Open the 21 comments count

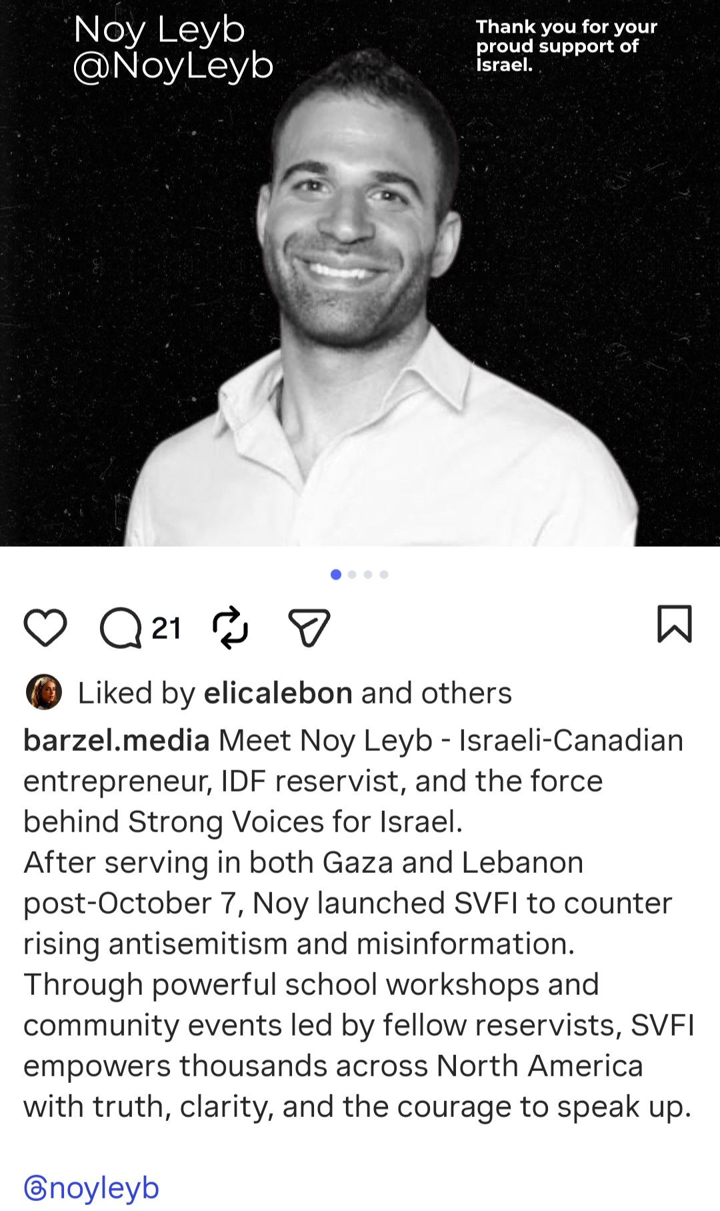point(166,628)
